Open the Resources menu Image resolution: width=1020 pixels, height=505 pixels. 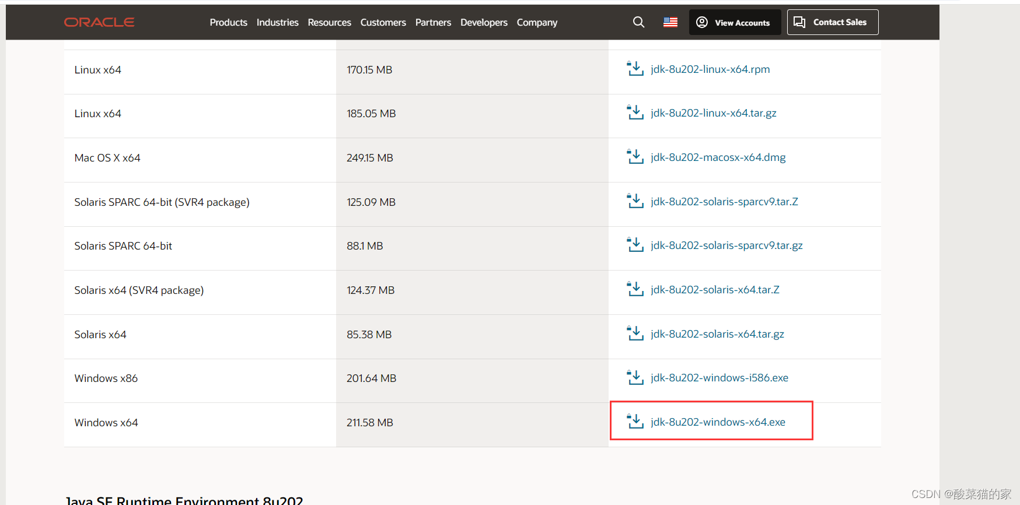[x=329, y=22]
